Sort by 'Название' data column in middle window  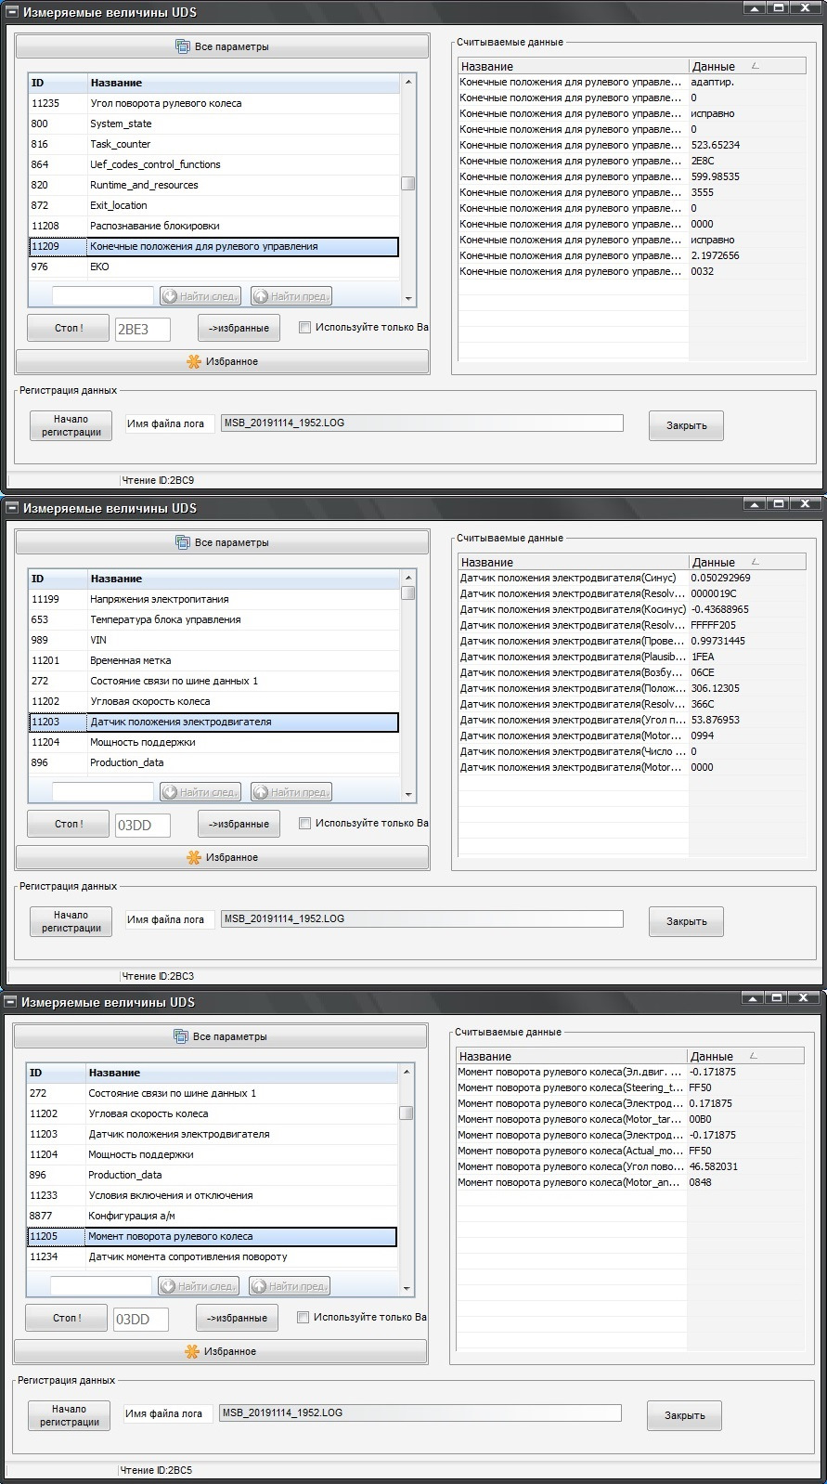(x=574, y=562)
